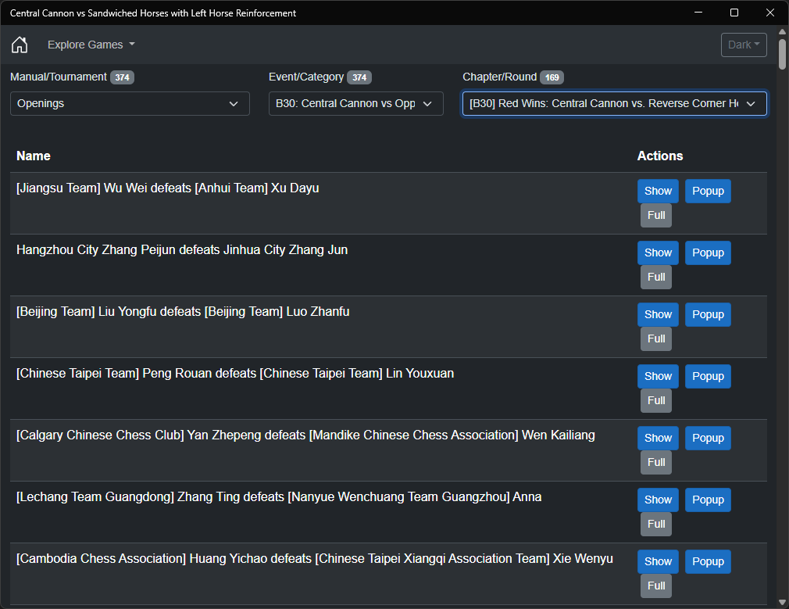Screen dimensions: 789x609
Task: Close the application window
Action: click(770, 13)
